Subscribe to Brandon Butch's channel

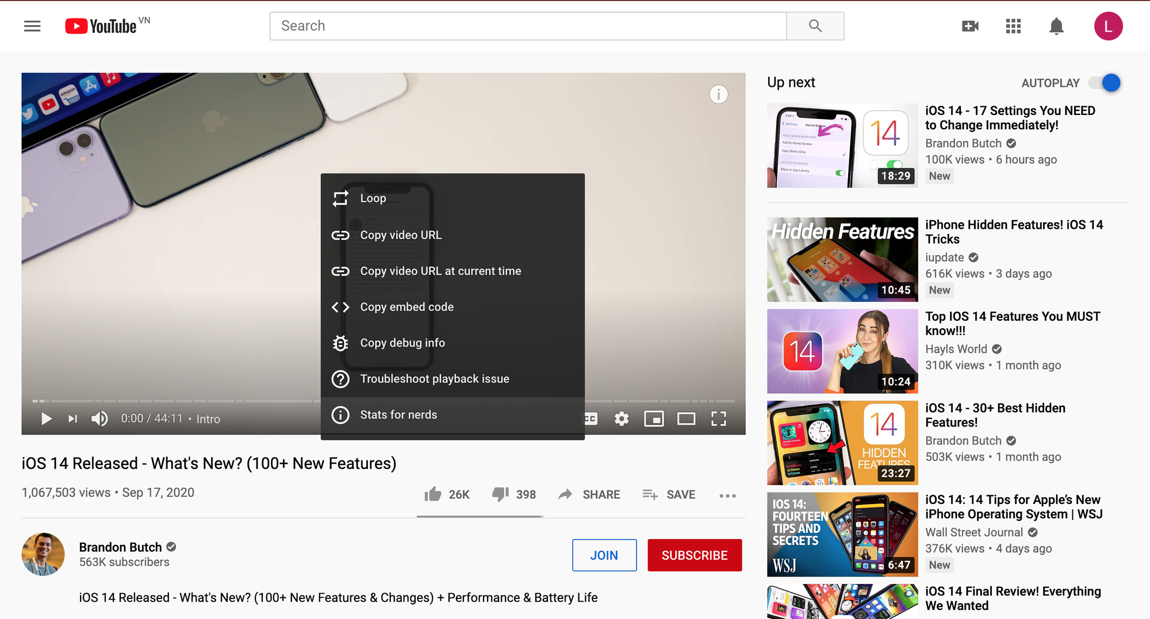695,555
